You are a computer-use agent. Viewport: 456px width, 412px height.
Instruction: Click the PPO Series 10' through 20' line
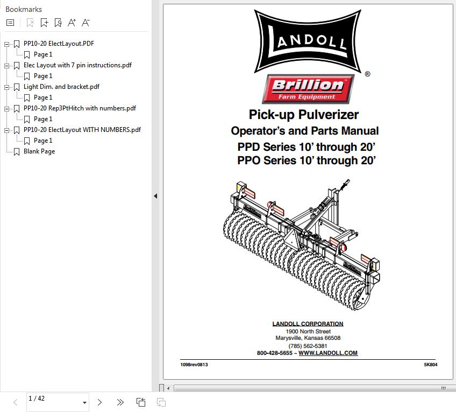click(x=306, y=160)
